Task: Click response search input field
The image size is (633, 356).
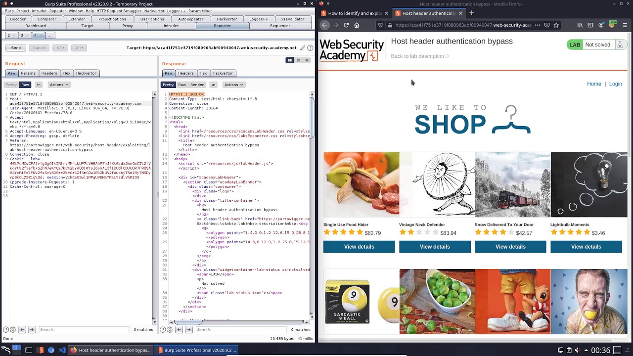Action: (x=241, y=330)
